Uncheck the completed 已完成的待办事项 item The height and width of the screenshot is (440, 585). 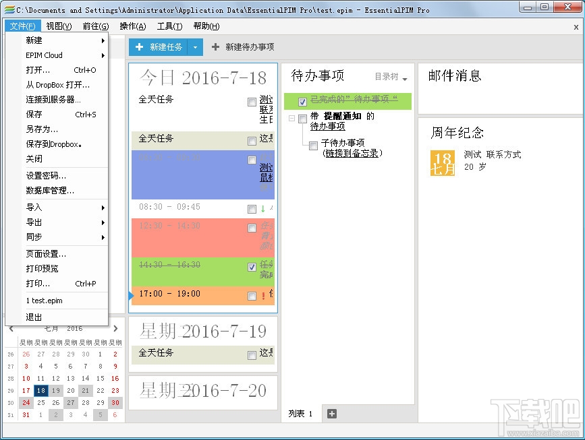[302, 102]
